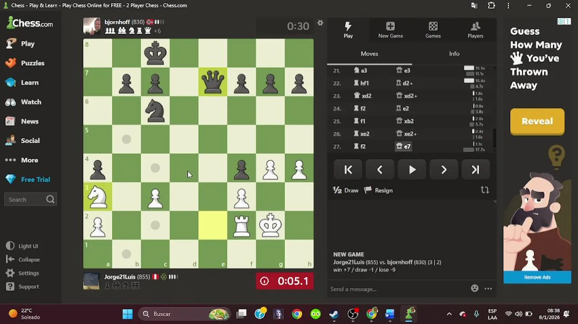578x324 pixels.
Task: Collapse the left sidebar
Action: coord(23,260)
